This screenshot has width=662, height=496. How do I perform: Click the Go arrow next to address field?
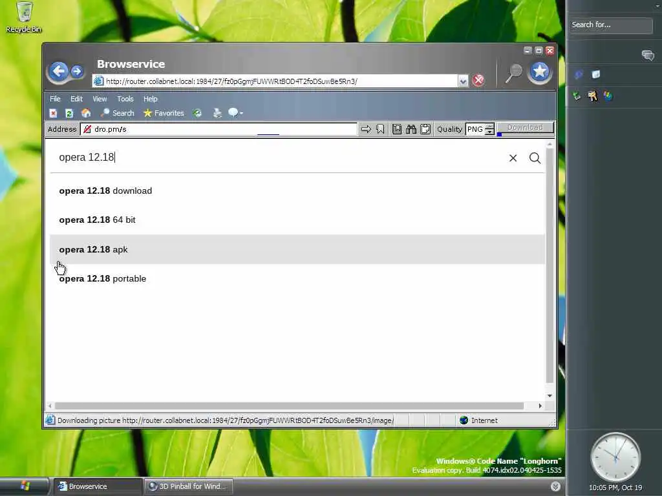[366, 129]
